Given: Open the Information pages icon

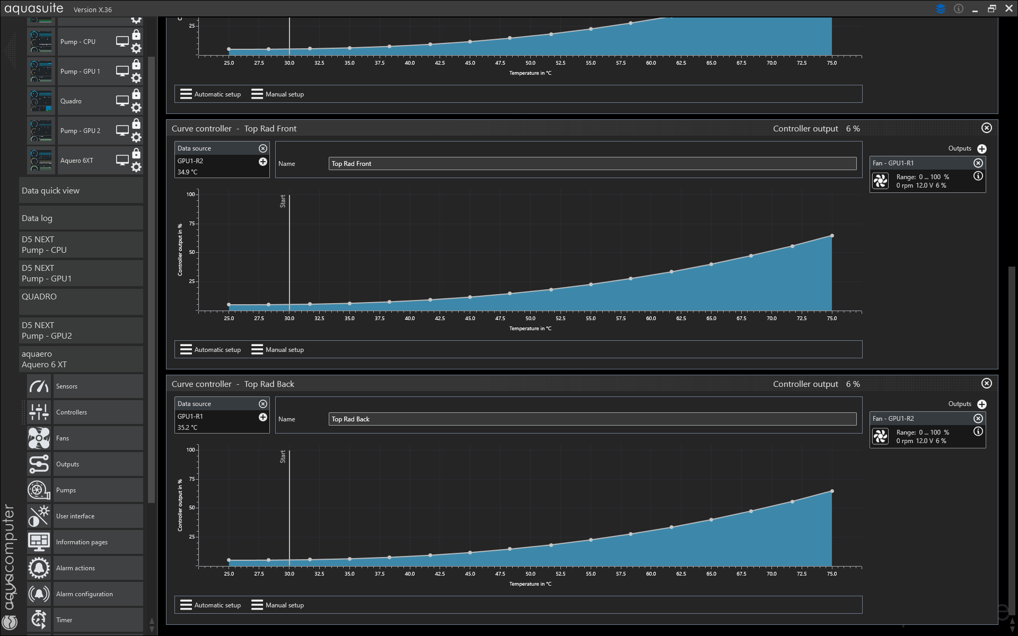Looking at the screenshot, I should (39, 542).
